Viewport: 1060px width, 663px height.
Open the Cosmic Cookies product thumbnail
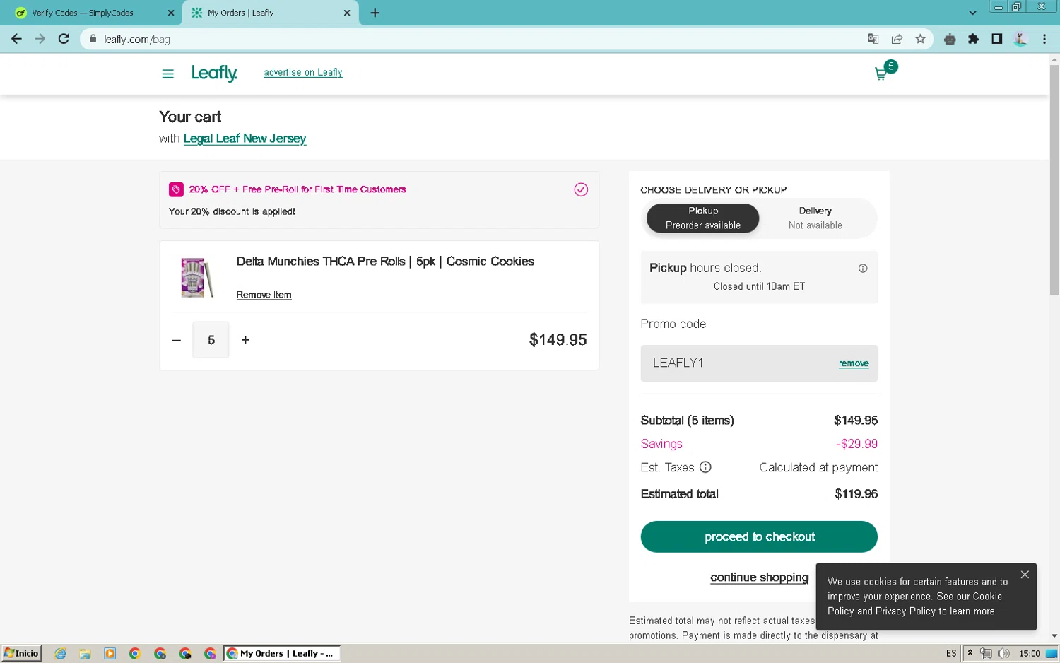point(196,277)
